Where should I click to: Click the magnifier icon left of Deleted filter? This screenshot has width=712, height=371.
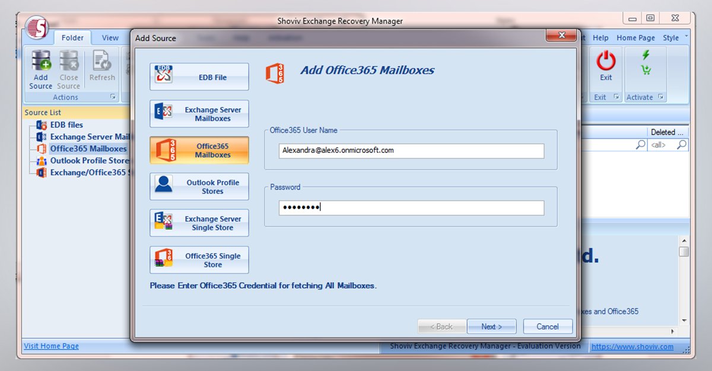641,145
